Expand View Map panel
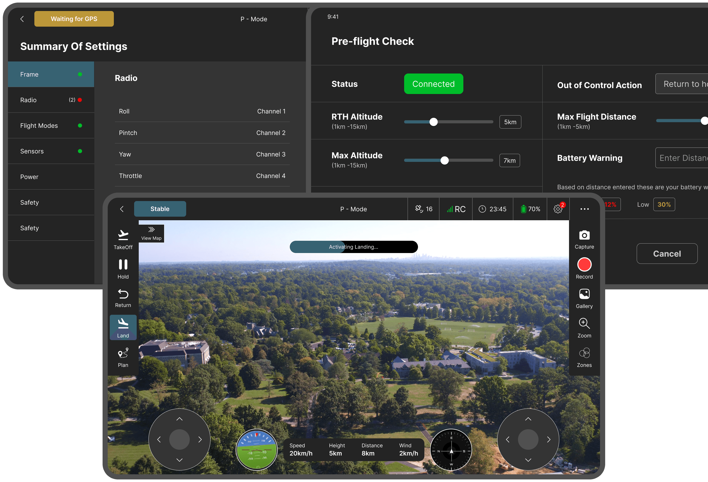 tap(151, 233)
